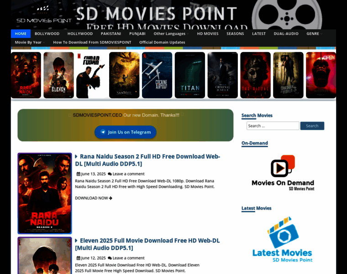Click the Join Us on Telegram button
347x274 pixels.
pos(126,132)
